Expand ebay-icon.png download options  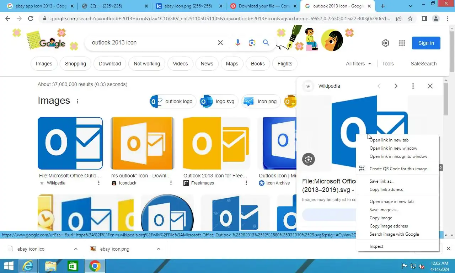click(x=159, y=249)
